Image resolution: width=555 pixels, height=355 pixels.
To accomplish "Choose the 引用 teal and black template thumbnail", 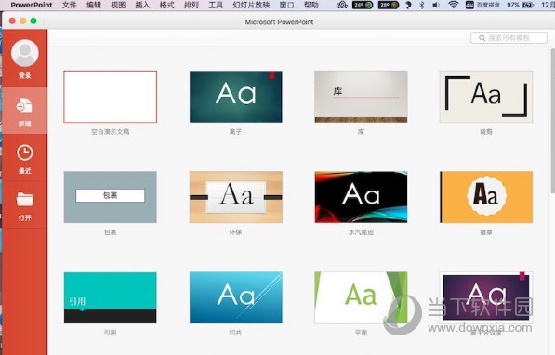I will point(110,297).
